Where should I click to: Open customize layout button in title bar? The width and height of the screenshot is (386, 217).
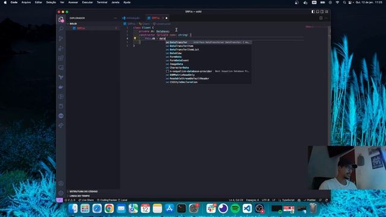[327, 11]
